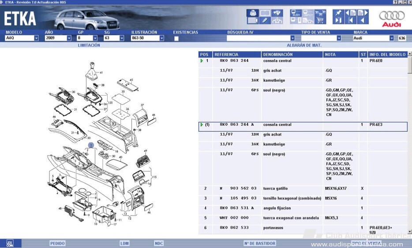
Task: Click PR-6E3 in the model info column
Action: point(376,125)
